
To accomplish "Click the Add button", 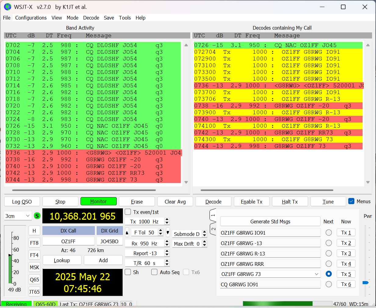I will pyautogui.click(x=103, y=260).
